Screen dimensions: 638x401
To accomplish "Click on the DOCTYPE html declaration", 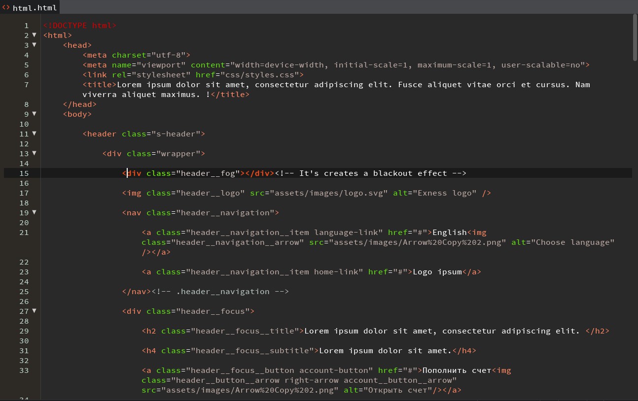I will click(x=80, y=26).
